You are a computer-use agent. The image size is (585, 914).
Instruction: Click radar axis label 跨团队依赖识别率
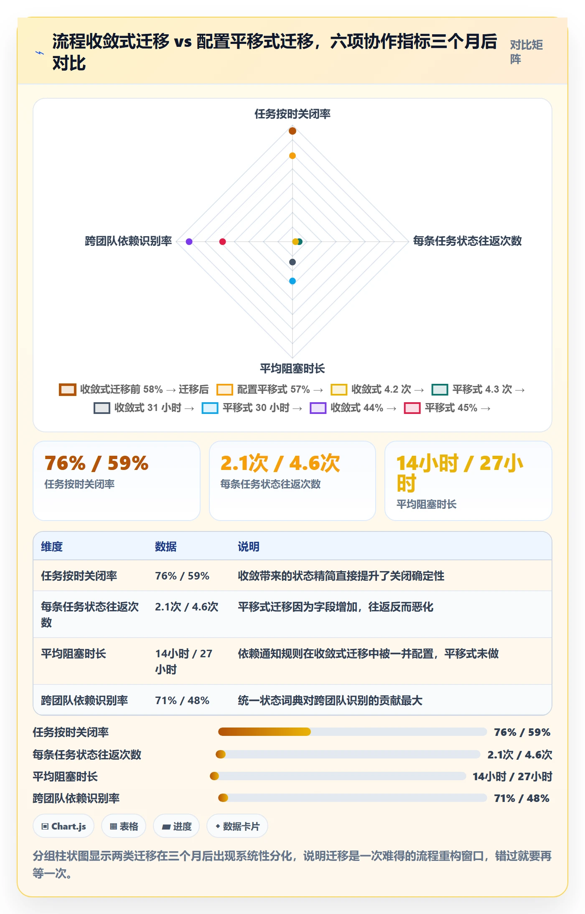pos(128,241)
